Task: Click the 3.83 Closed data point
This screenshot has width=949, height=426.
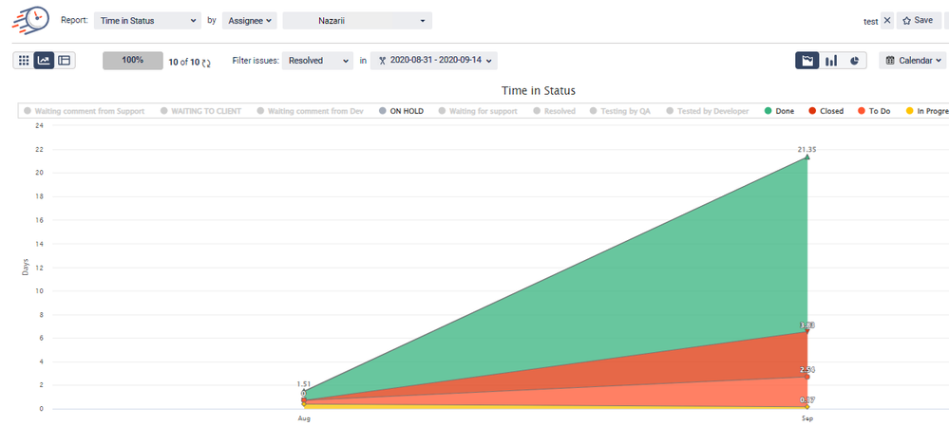Action: pyautogui.click(x=807, y=332)
